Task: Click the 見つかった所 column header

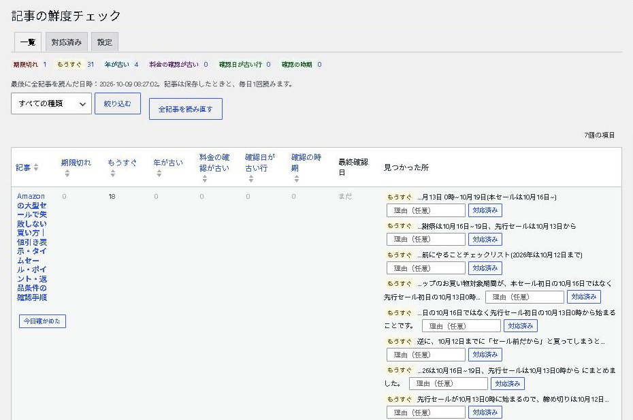Action: (x=406, y=167)
